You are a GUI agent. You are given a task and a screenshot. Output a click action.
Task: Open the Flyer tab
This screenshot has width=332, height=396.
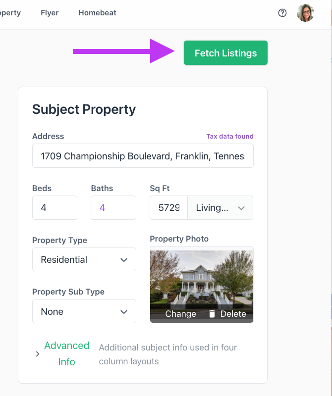tap(50, 13)
